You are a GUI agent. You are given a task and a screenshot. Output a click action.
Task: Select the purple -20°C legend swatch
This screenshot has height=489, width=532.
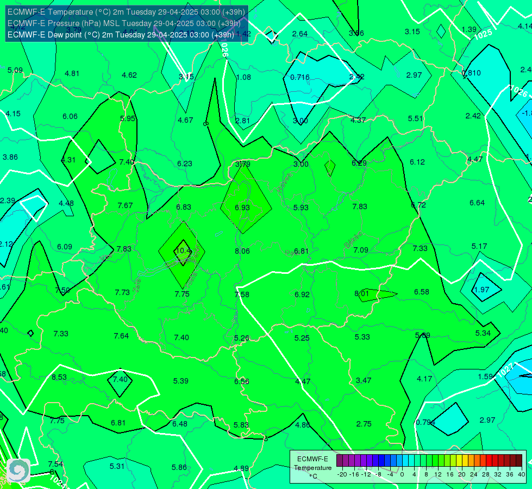tap(340, 461)
